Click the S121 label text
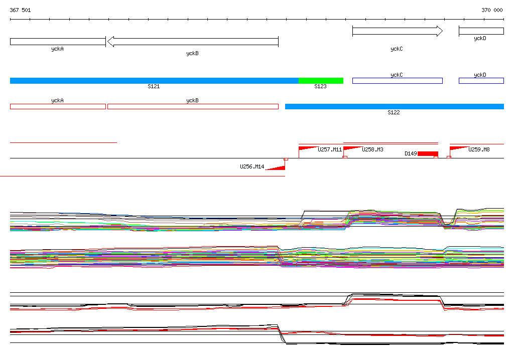 pos(154,86)
